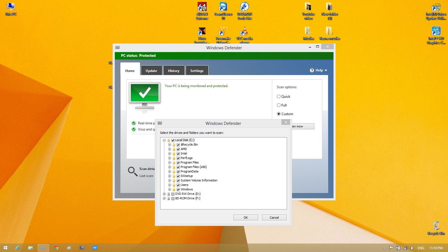Uncheck the Users folder checkbox
The image size is (448, 252).
pyautogui.click(x=178, y=185)
